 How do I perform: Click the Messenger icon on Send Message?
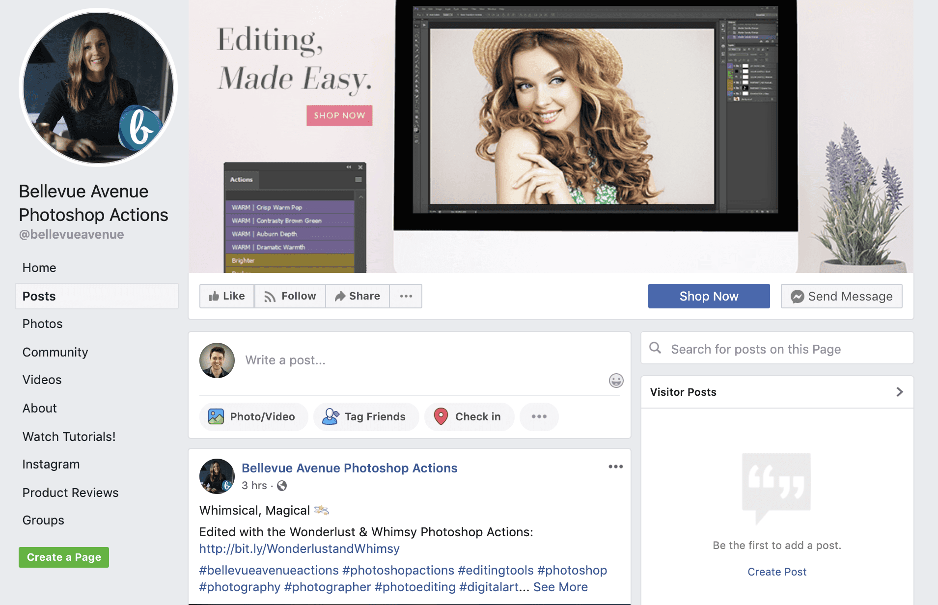click(x=798, y=297)
